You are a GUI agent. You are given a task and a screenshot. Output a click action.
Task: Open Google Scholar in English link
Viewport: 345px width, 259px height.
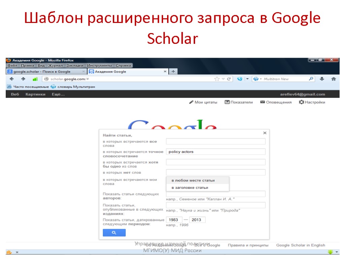[301, 245]
